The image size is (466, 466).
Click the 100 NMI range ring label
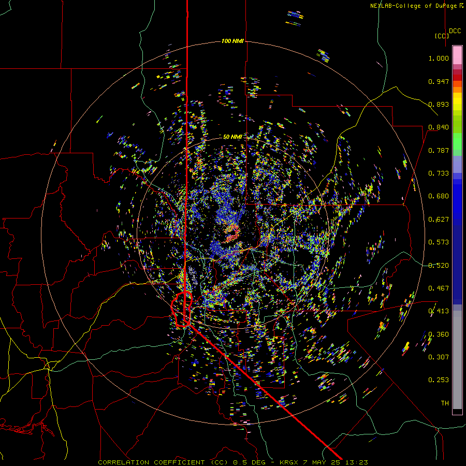(232, 41)
